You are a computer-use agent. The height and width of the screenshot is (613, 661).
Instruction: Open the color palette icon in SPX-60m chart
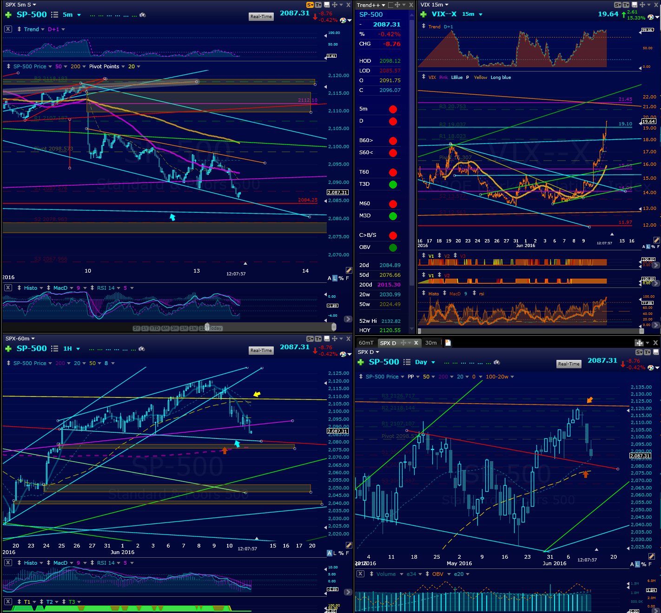coord(343,354)
